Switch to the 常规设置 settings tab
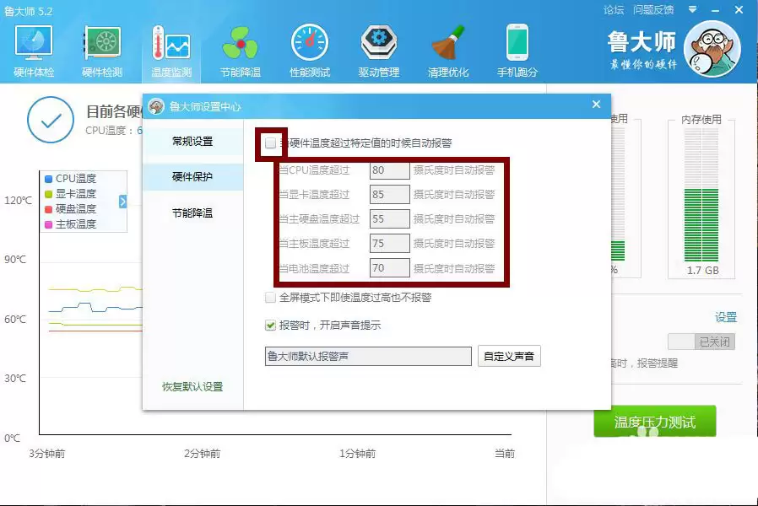The image size is (758, 506). pos(192,142)
